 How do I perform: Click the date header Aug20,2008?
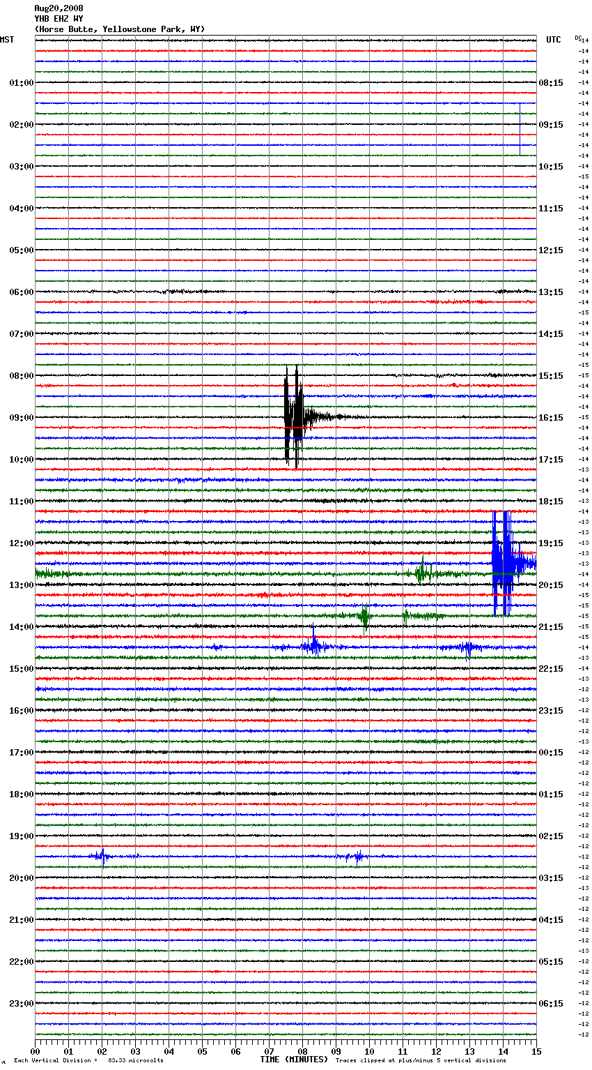click(x=59, y=8)
